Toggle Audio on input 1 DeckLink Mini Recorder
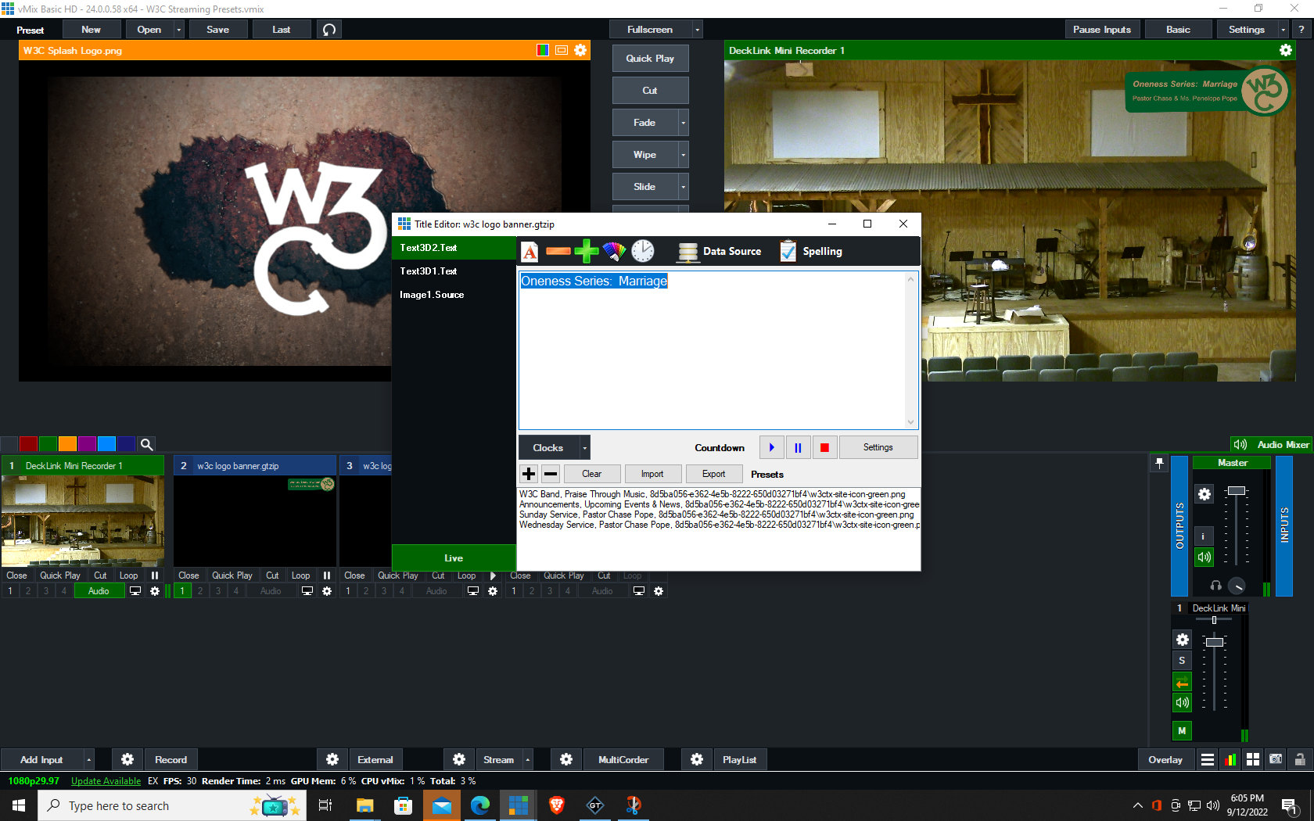 point(99,591)
